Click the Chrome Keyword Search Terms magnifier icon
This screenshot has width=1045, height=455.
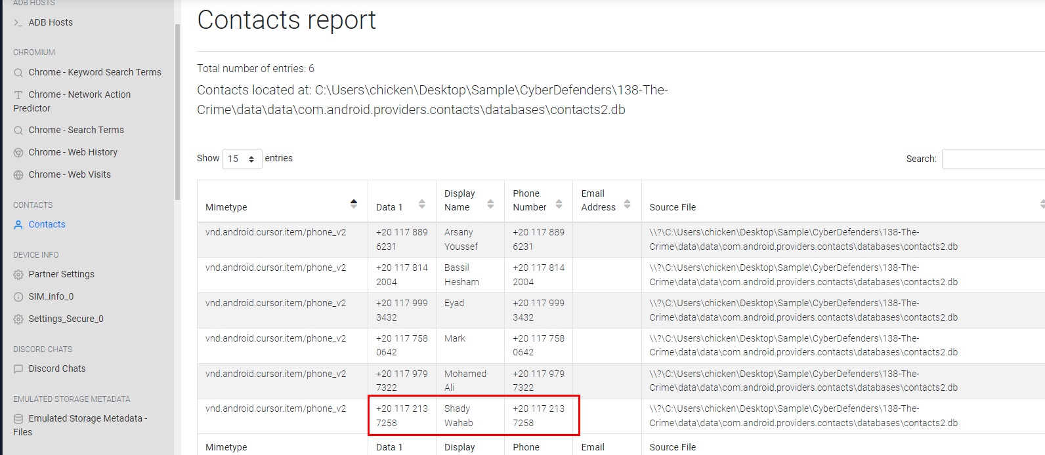pos(18,73)
